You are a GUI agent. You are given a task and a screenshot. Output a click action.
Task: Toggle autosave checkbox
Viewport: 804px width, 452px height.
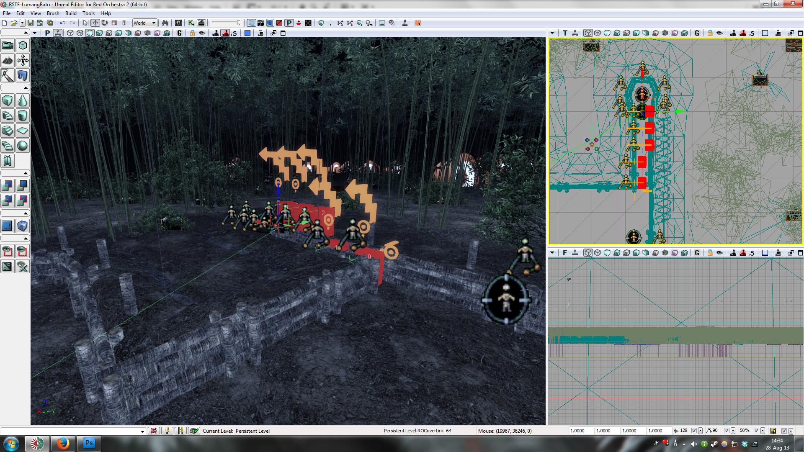(x=784, y=431)
